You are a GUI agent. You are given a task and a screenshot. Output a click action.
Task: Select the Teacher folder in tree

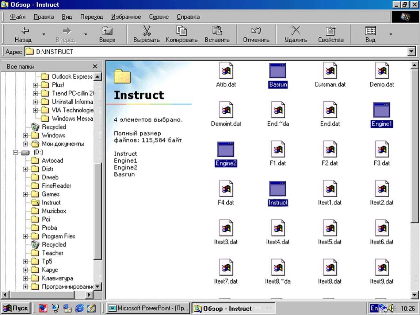(53, 253)
